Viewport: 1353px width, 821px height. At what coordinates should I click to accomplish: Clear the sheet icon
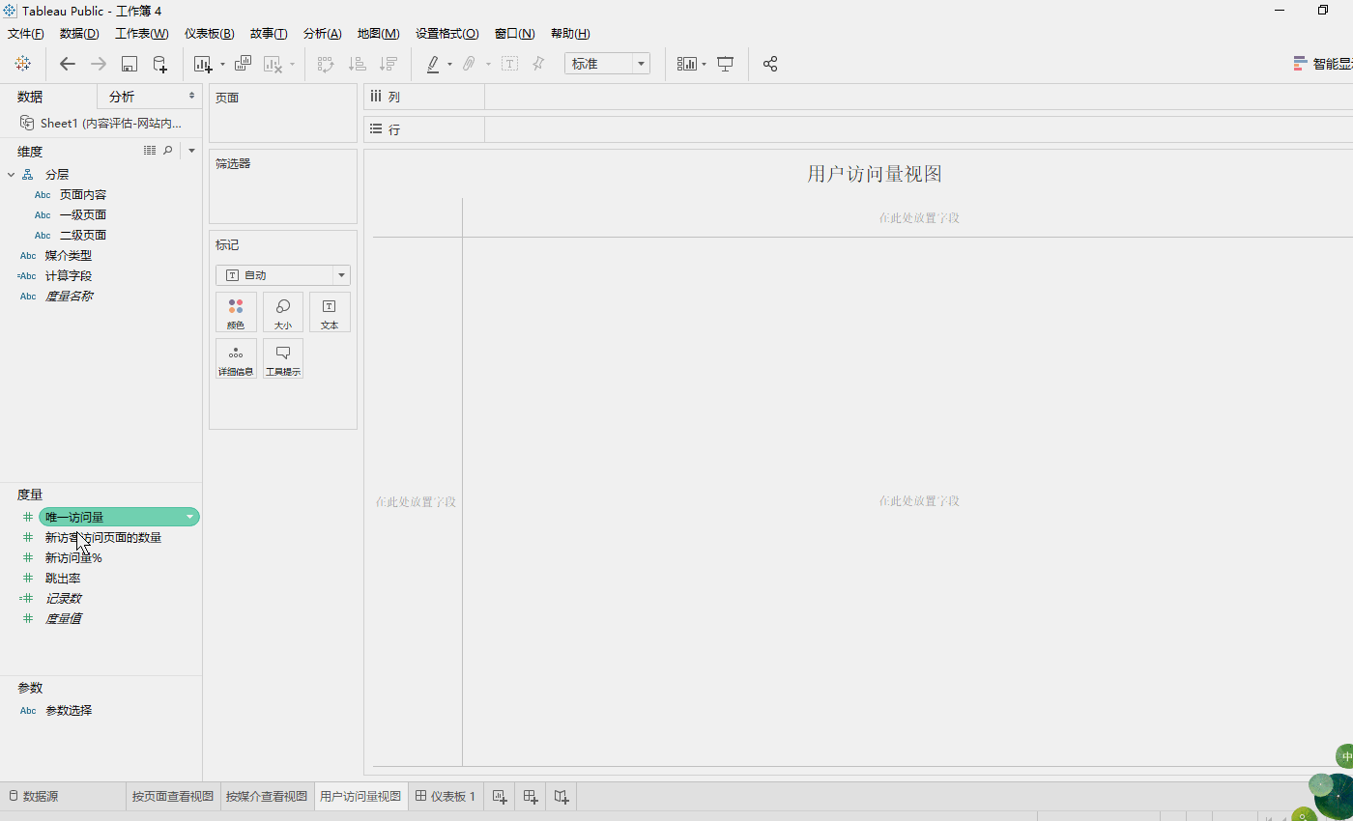point(273,64)
